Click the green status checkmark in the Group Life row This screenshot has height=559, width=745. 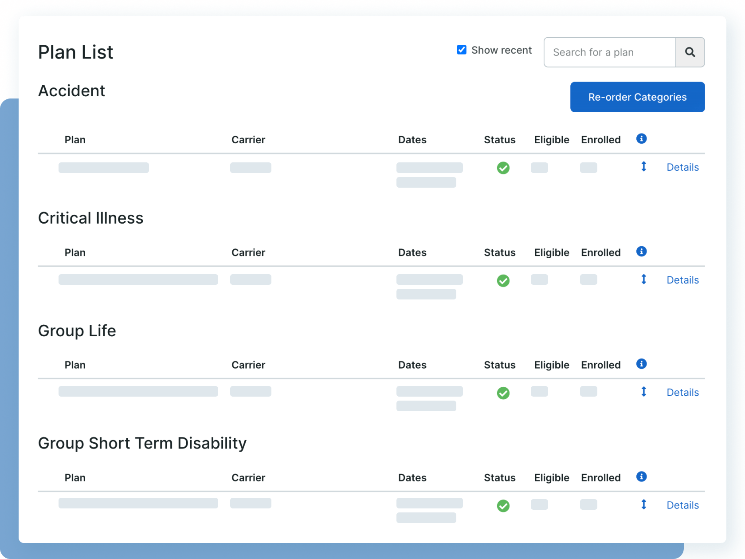pos(503,393)
